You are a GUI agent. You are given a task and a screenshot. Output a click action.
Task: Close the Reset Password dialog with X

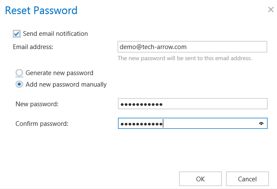[271, 9]
